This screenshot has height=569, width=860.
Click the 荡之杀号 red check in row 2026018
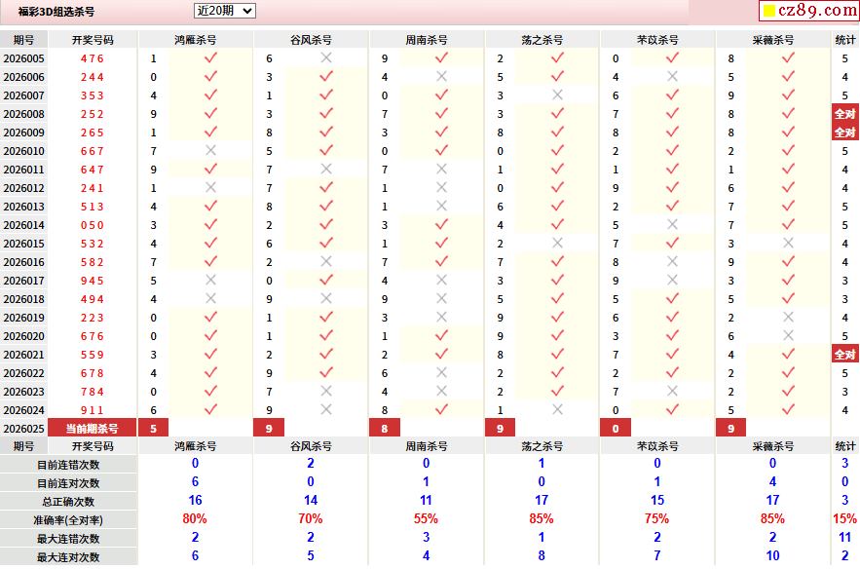tap(557, 298)
